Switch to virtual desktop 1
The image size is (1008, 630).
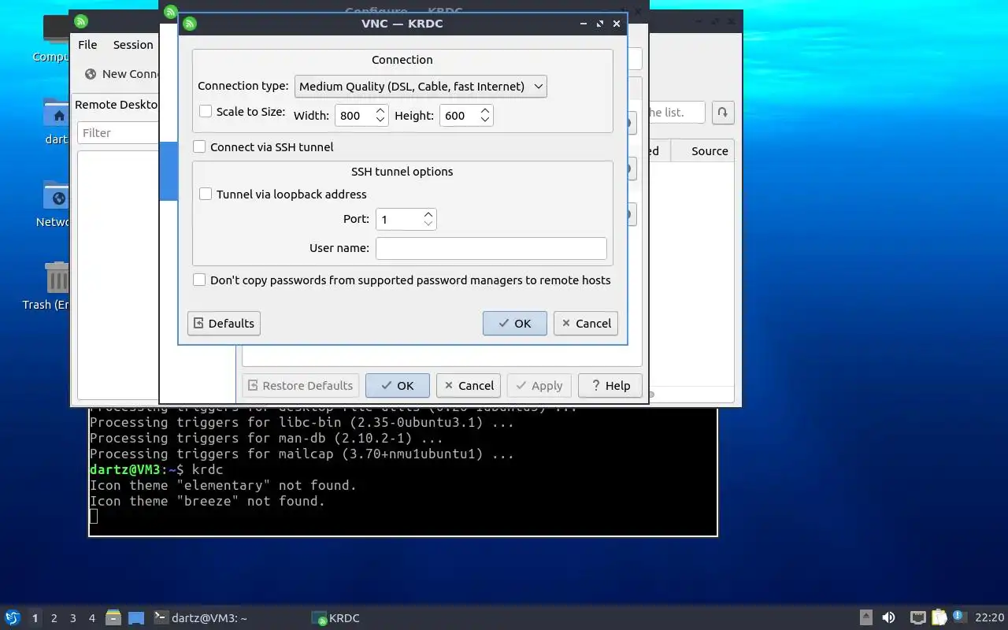click(x=35, y=618)
